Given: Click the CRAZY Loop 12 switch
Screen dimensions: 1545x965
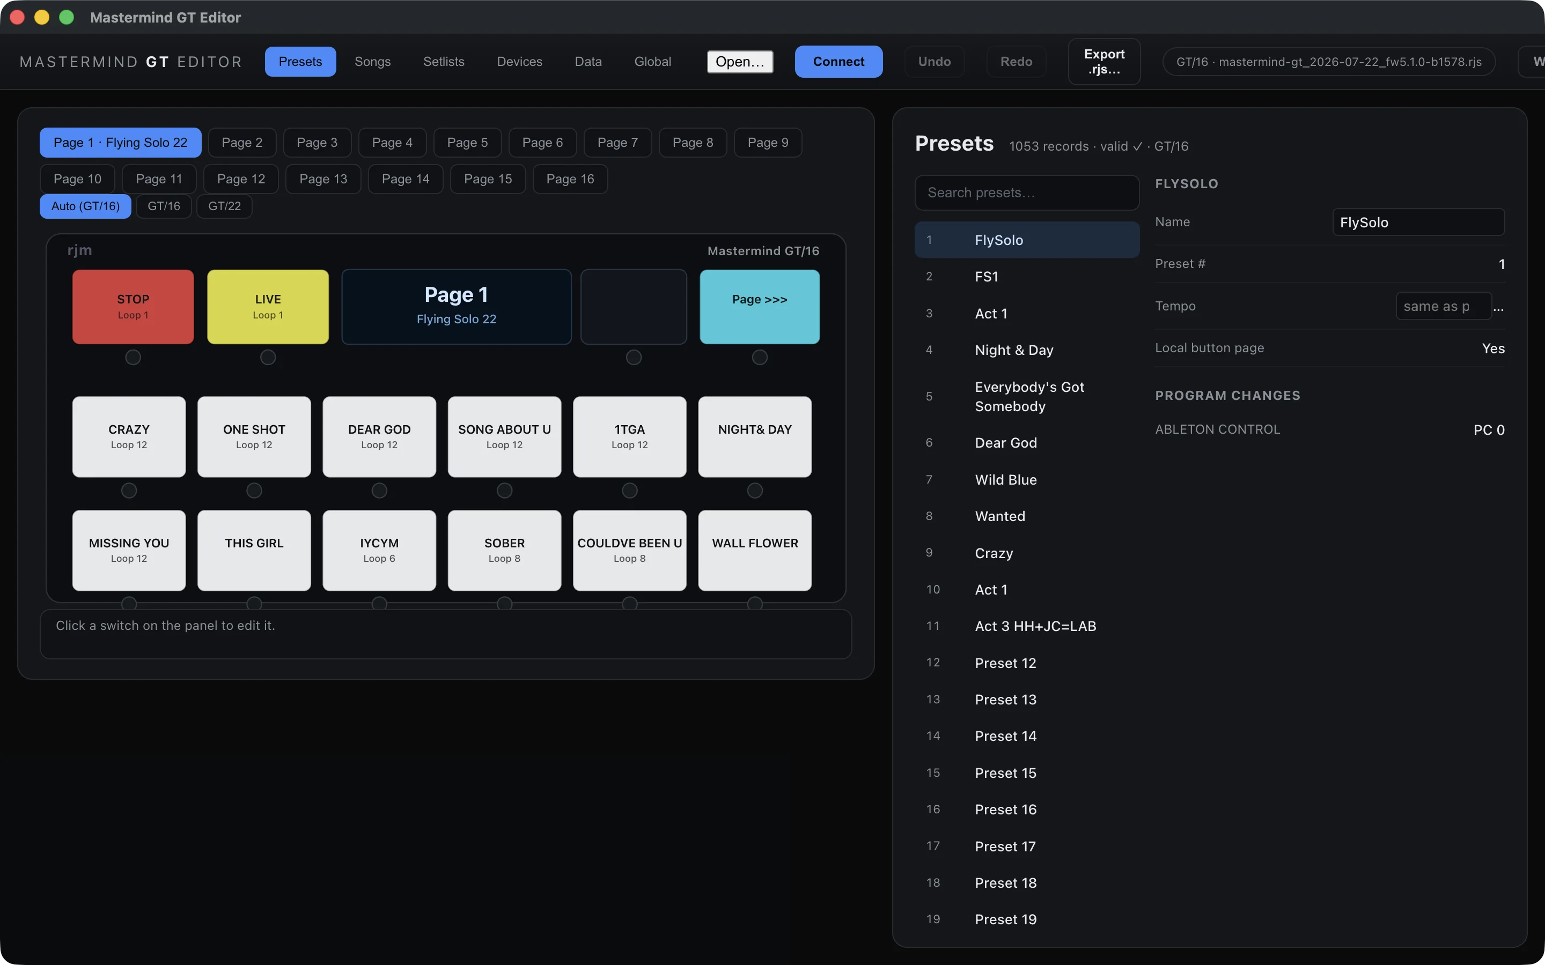Looking at the screenshot, I should (x=129, y=436).
